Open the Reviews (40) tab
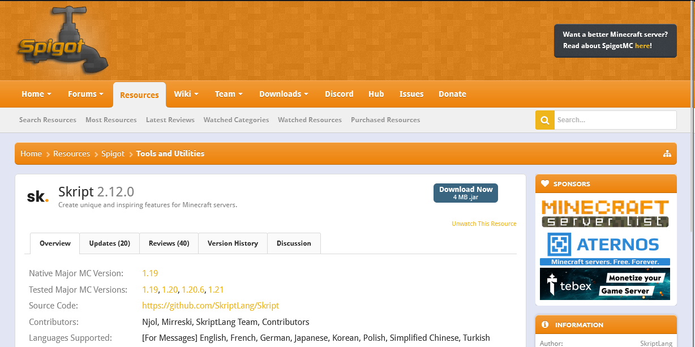 (x=169, y=243)
